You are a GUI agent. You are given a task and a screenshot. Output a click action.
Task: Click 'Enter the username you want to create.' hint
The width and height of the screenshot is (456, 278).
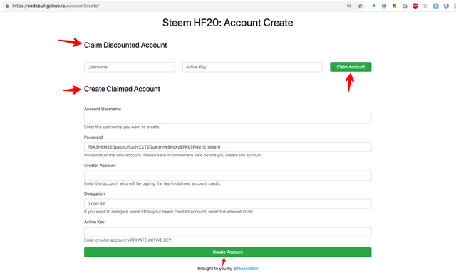pyautogui.click(x=122, y=127)
